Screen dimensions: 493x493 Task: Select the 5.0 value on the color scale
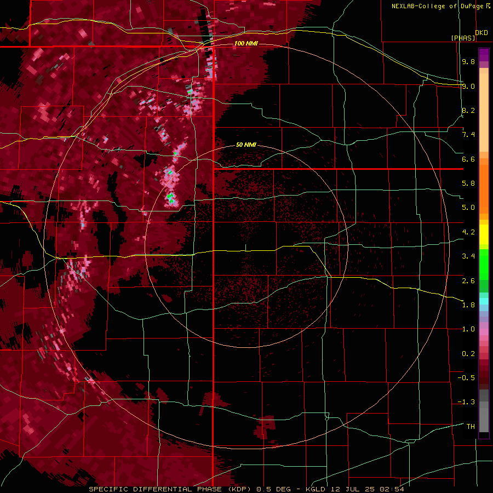[x=468, y=208]
